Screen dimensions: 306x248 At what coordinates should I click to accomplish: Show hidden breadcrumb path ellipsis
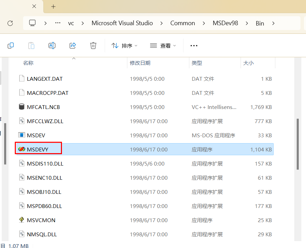click(58, 23)
